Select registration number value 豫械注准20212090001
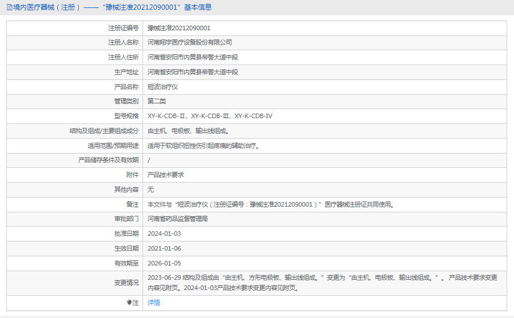Screen dimensions: 514x318 point(179,28)
